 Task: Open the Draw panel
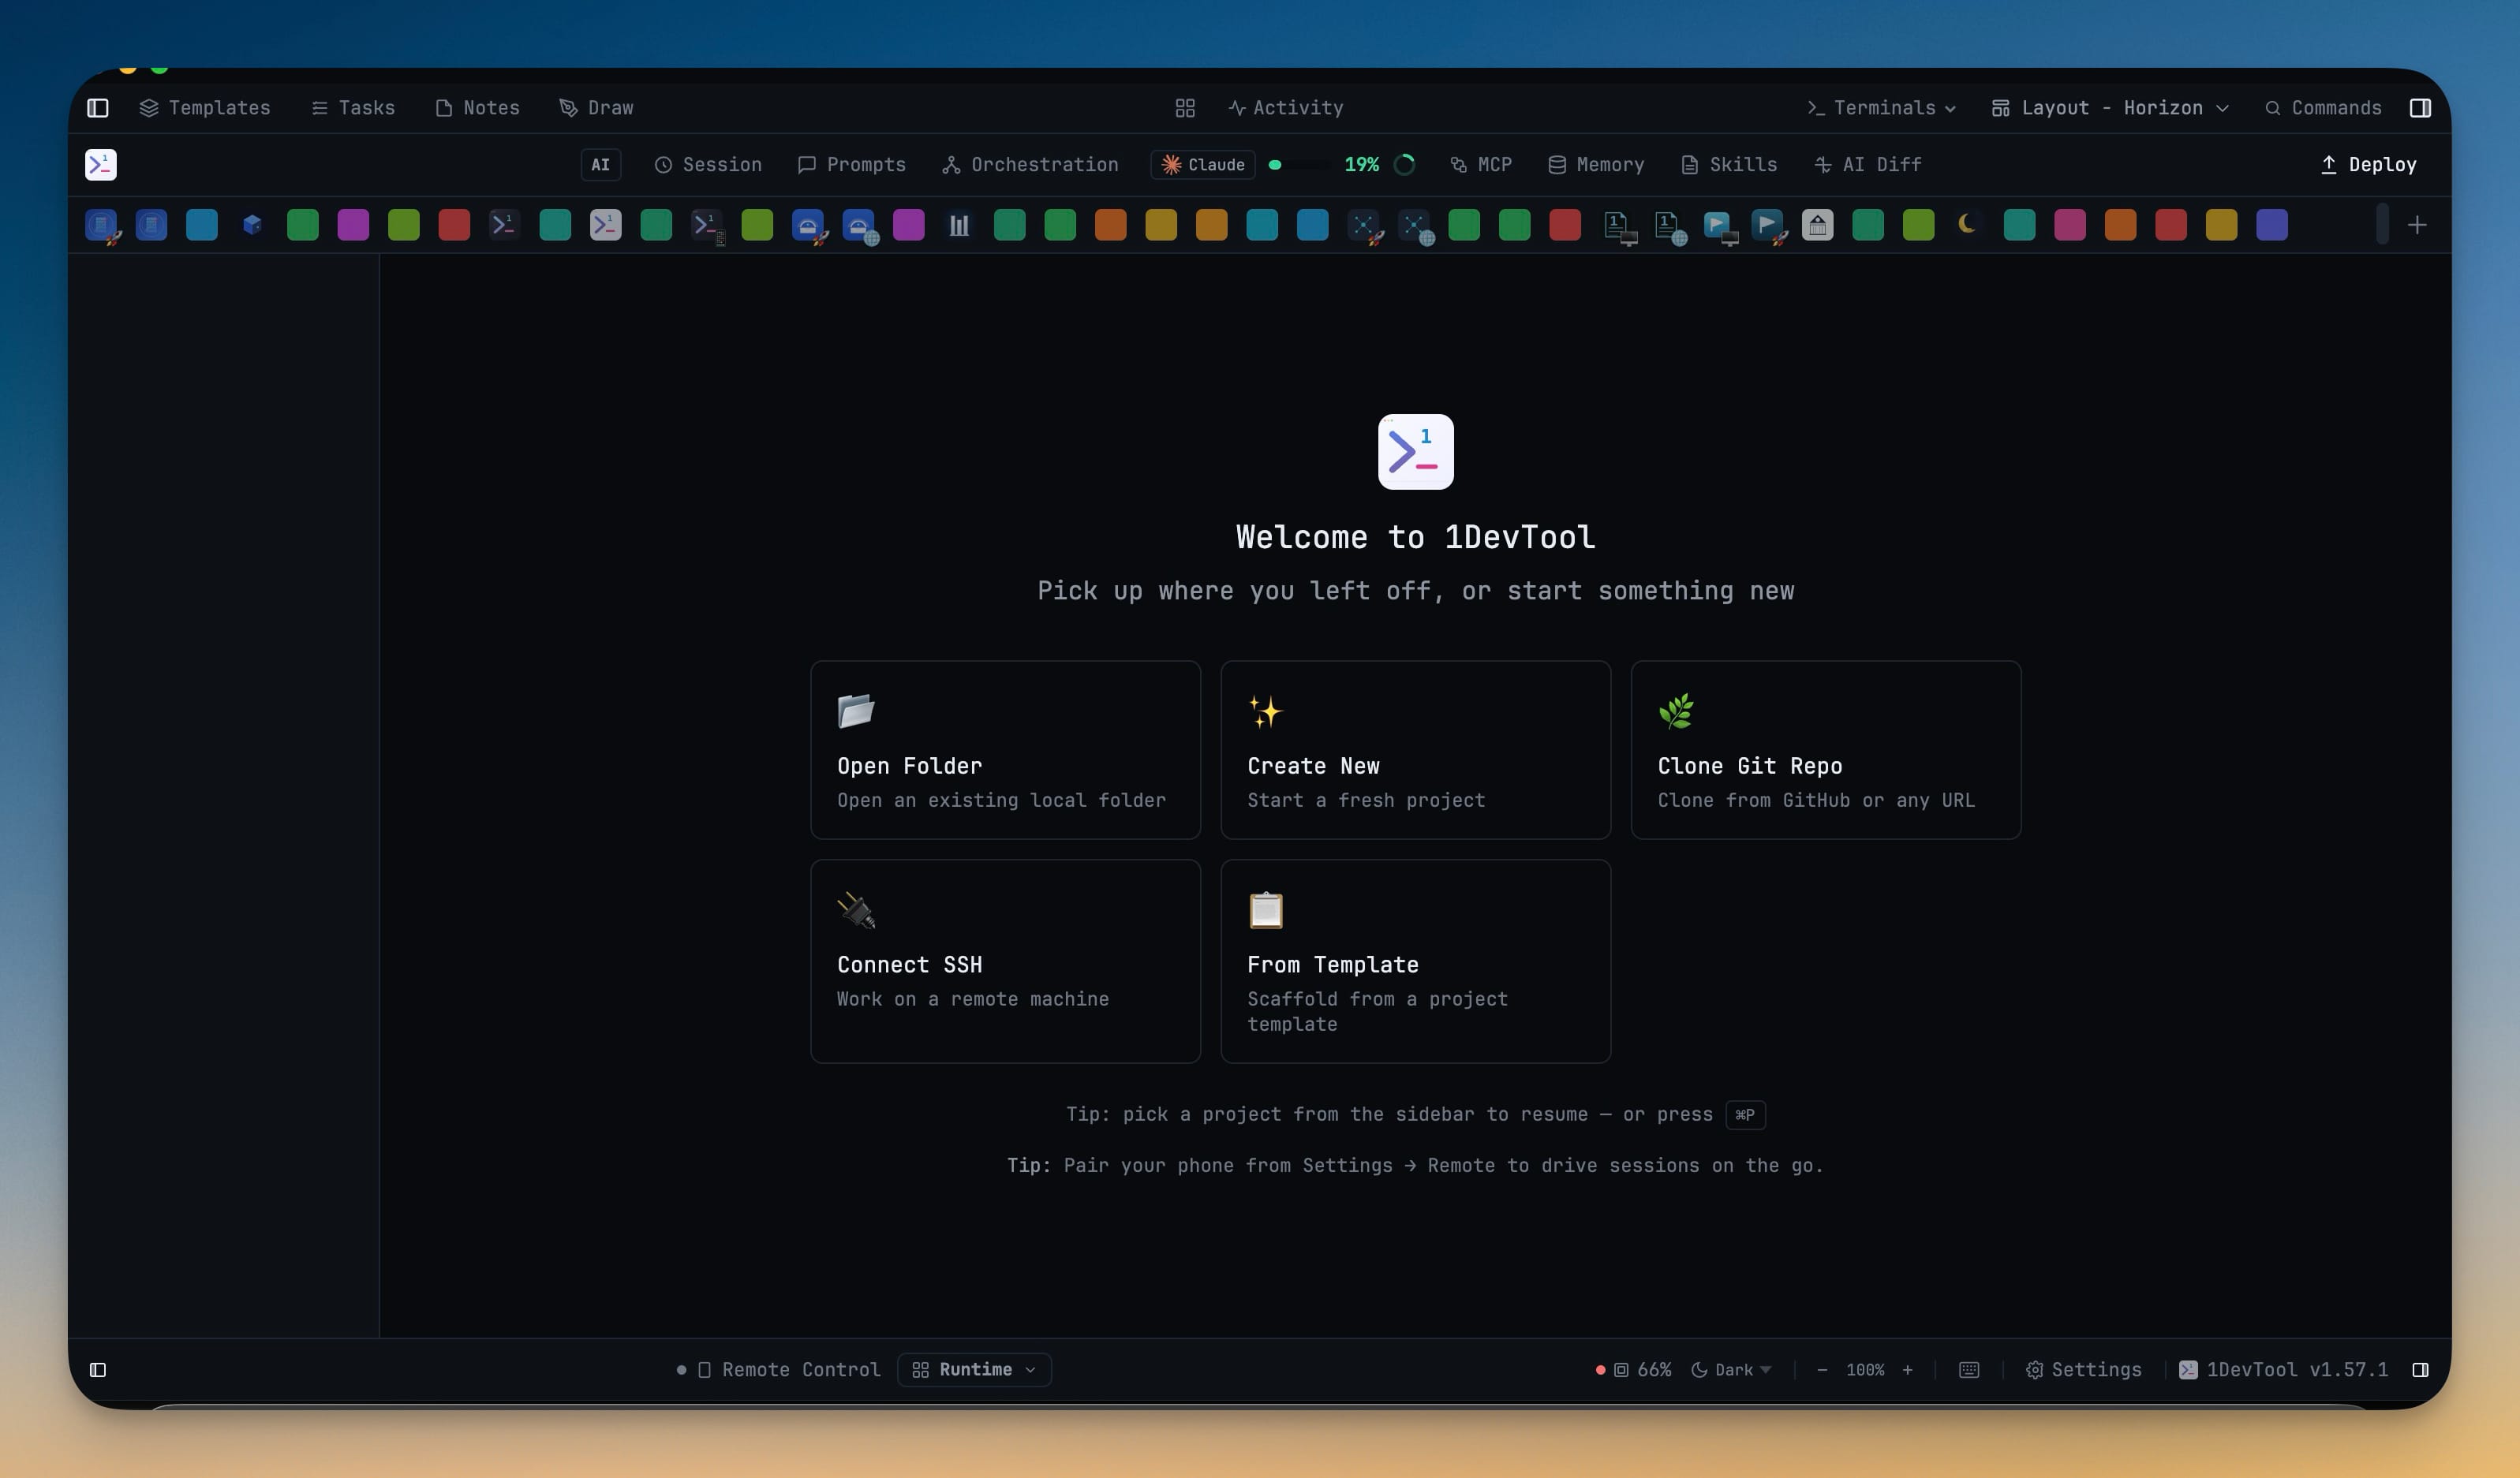click(597, 108)
